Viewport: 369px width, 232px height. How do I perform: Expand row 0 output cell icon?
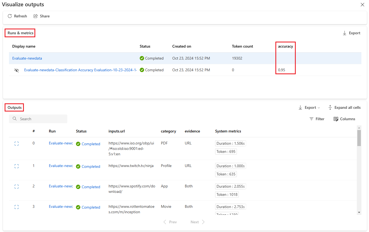coord(17,144)
